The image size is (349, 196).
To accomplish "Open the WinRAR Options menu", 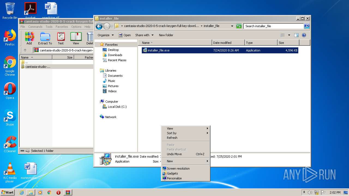I will [76, 27].
